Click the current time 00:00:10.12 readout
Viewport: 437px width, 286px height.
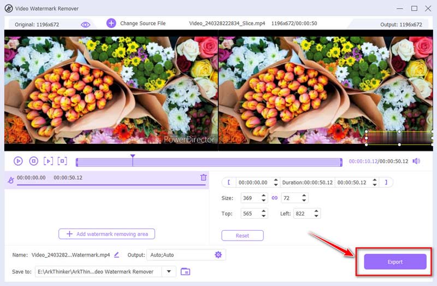click(363, 161)
